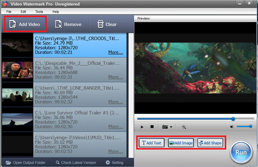258x167 pixels.
Task: Click the app logo in title bar
Action: [6, 4]
